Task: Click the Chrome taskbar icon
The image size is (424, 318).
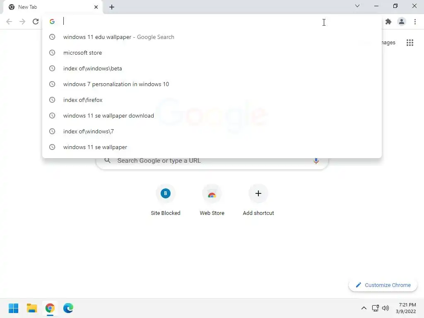Action: coord(50,308)
